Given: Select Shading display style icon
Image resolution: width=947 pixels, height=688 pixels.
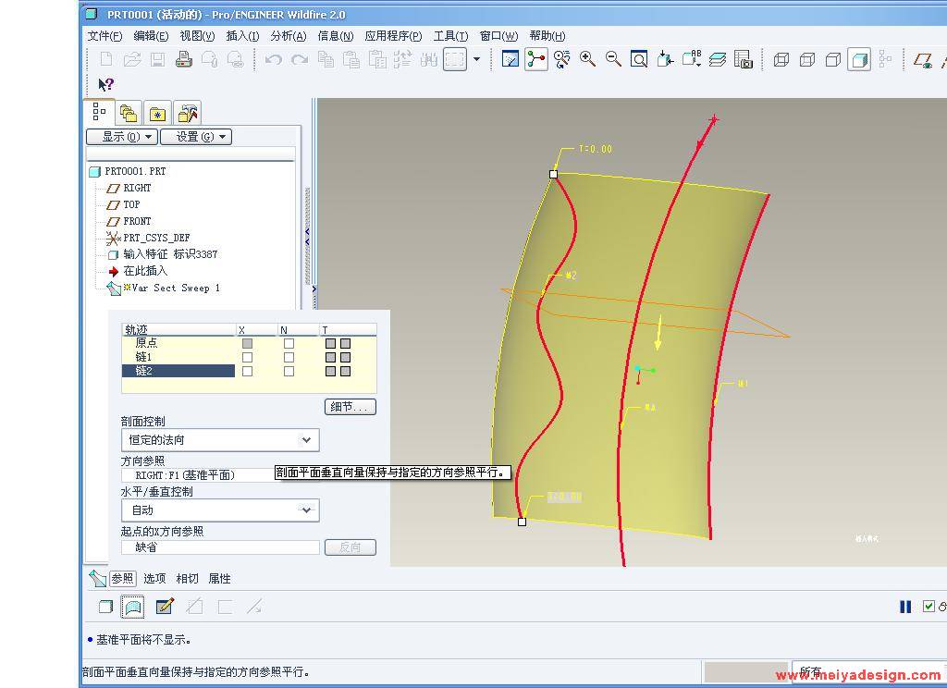Looking at the screenshot, I should (859, 59).
